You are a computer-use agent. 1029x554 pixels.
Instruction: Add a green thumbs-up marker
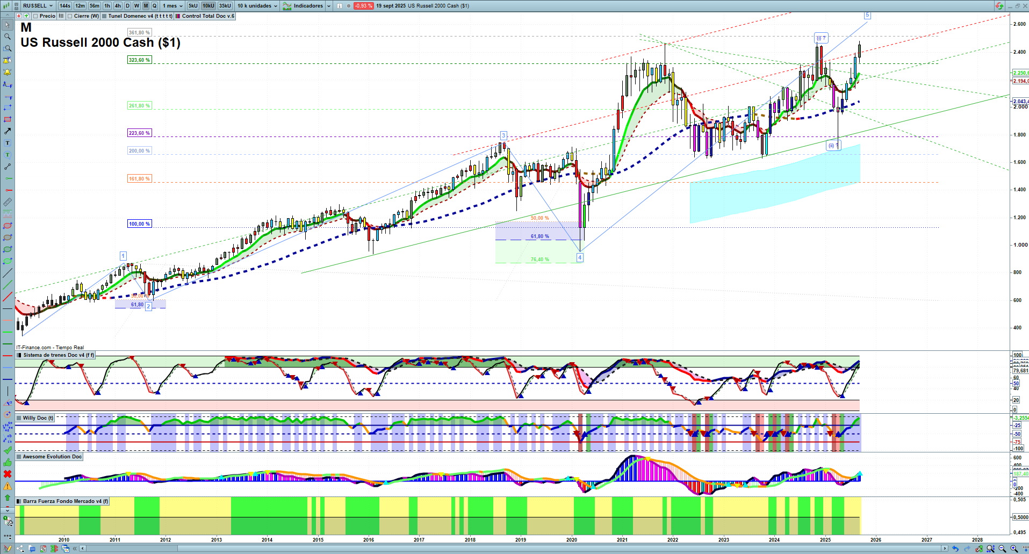click(8, 462)
